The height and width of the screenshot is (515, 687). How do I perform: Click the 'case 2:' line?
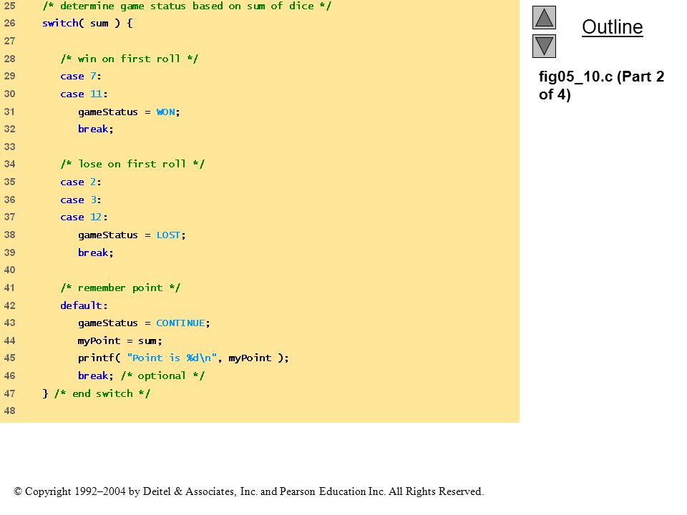click(81, 182)
